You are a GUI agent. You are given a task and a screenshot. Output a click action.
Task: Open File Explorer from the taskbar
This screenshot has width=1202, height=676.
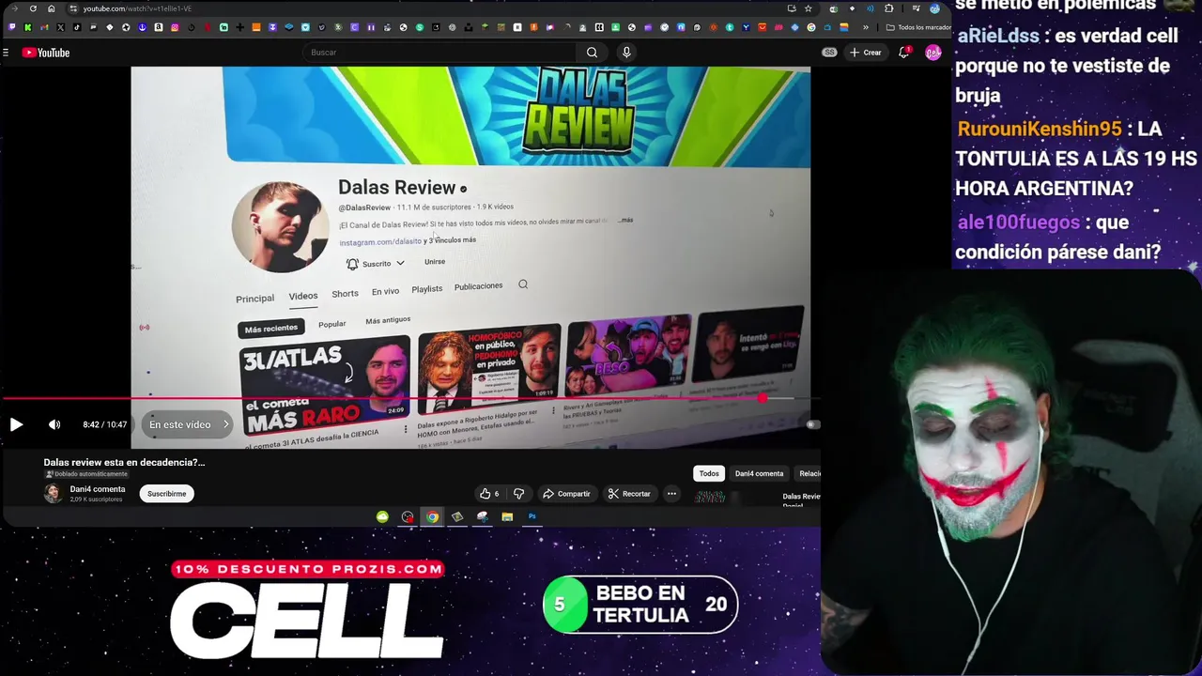(x=507, y=516)
